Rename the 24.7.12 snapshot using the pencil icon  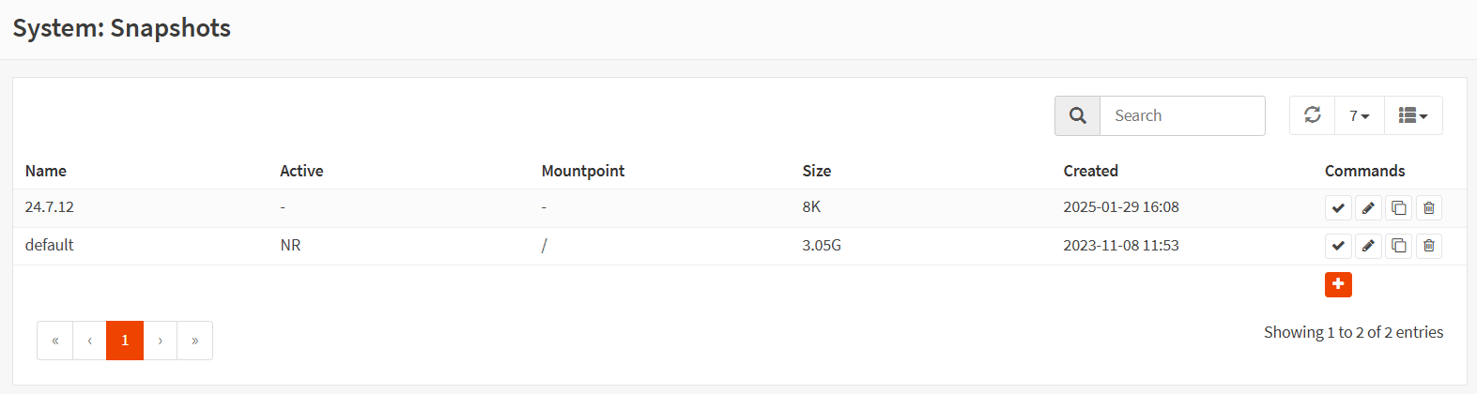[1368, 208]
